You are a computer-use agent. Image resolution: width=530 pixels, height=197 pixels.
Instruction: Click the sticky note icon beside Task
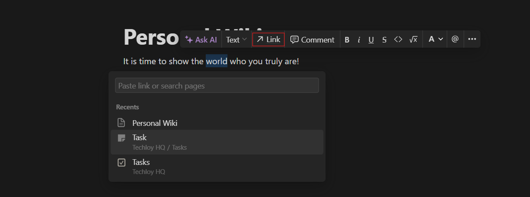point(122,138)
